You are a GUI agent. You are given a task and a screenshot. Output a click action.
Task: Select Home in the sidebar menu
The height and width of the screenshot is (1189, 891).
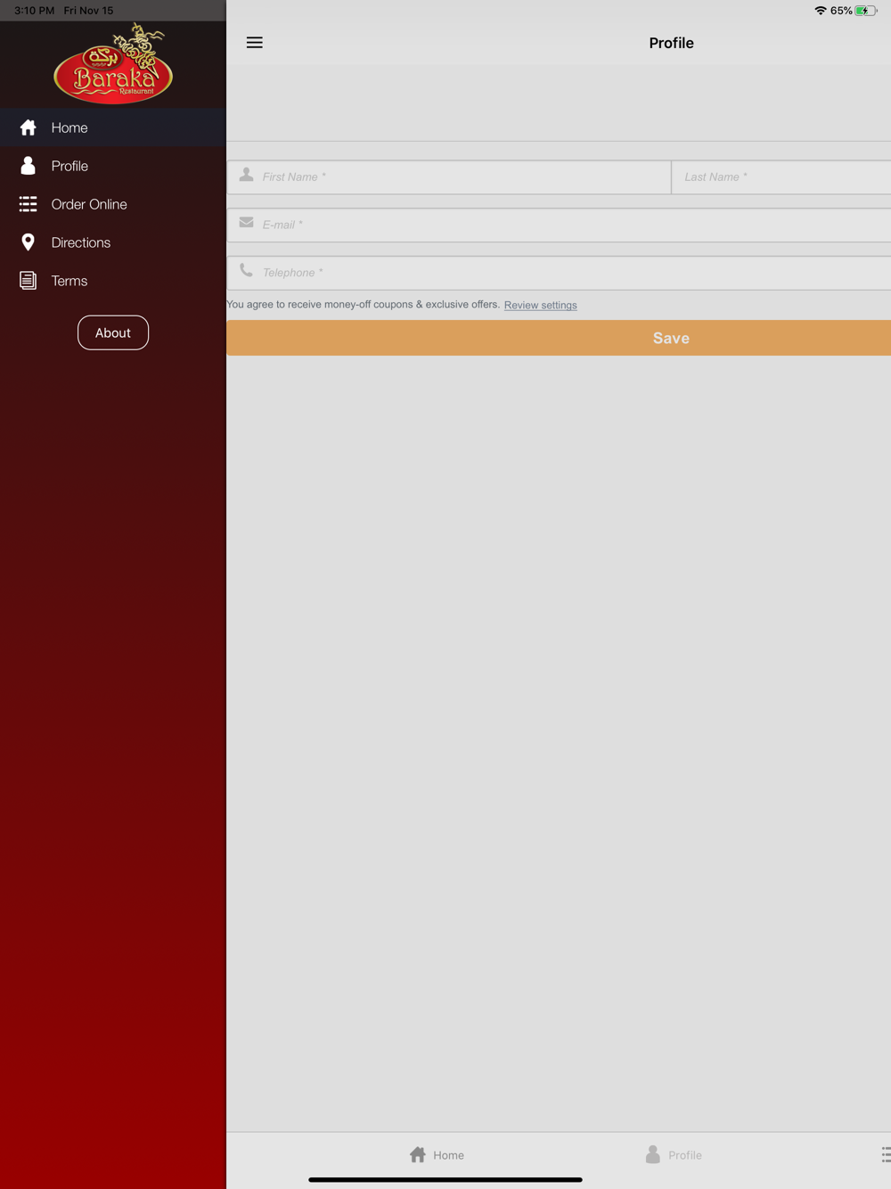[113, 127]
